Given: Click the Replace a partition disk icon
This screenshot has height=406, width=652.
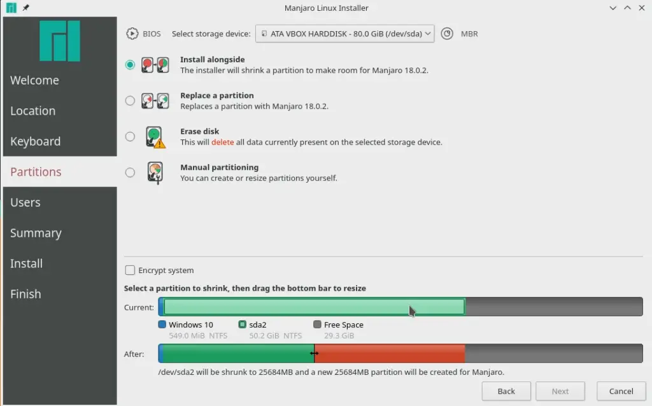Looking at the screenshot, I should [x=155, y=101].
